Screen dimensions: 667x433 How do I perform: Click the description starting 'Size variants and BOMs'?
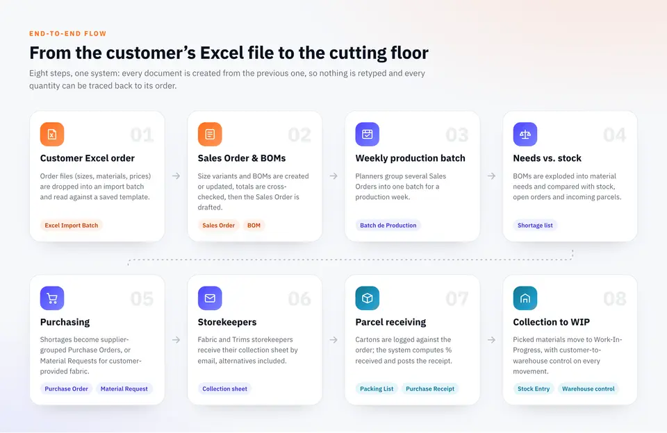click(253, 192)
